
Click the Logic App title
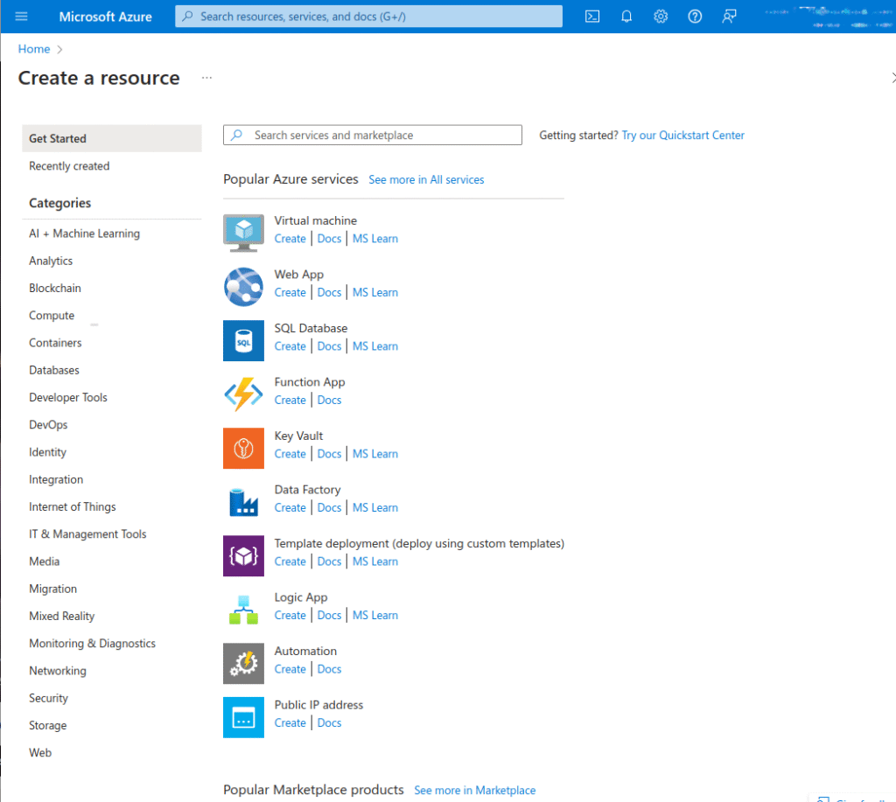(301, 597)
